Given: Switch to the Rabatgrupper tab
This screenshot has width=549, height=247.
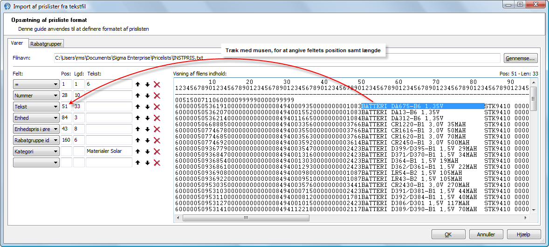Looking at the screenshot, I should coord(46,44).
